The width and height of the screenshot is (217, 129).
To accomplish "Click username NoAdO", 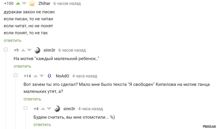I will (x=62, y=76).
